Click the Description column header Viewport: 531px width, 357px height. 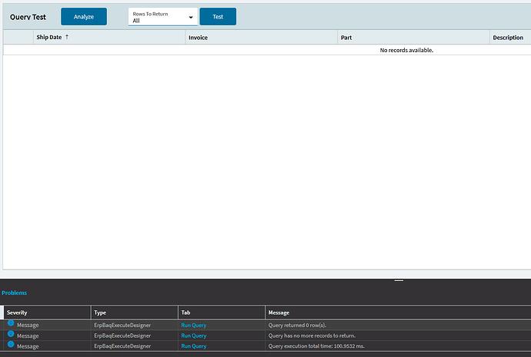tap(508, 37)
